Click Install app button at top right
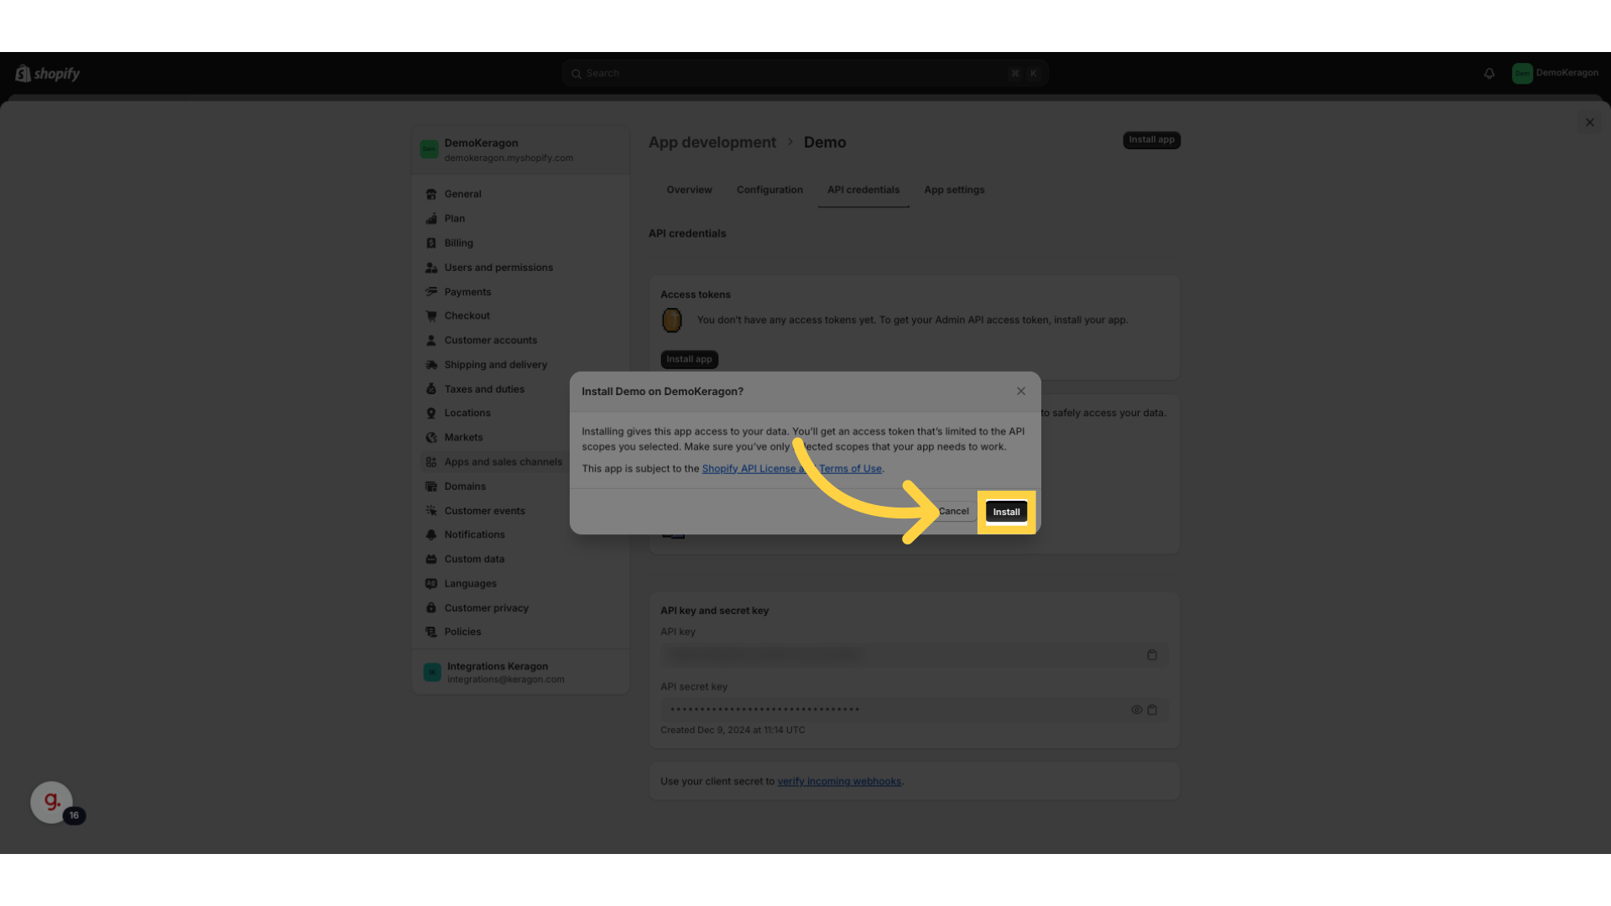 [x=1151, y=140]
